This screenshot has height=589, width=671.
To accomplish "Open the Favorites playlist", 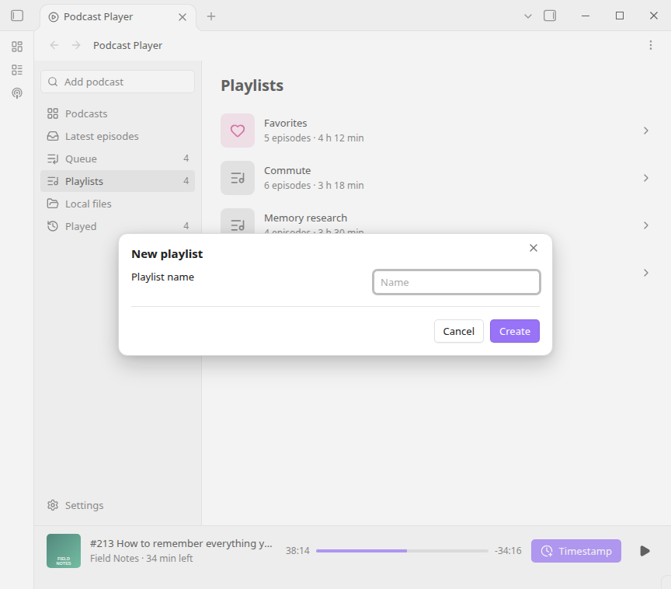I will tap(434, 131).
